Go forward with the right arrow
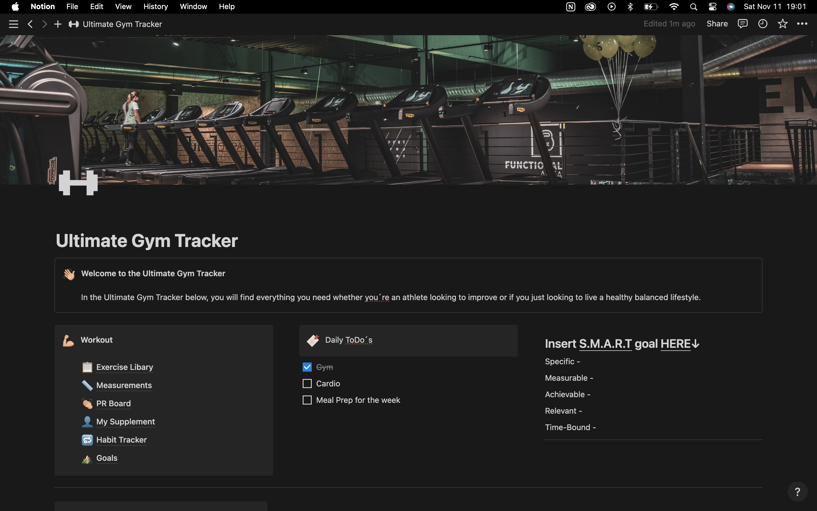The width and height of the screenshot is (817, 511). coord(44,24)
